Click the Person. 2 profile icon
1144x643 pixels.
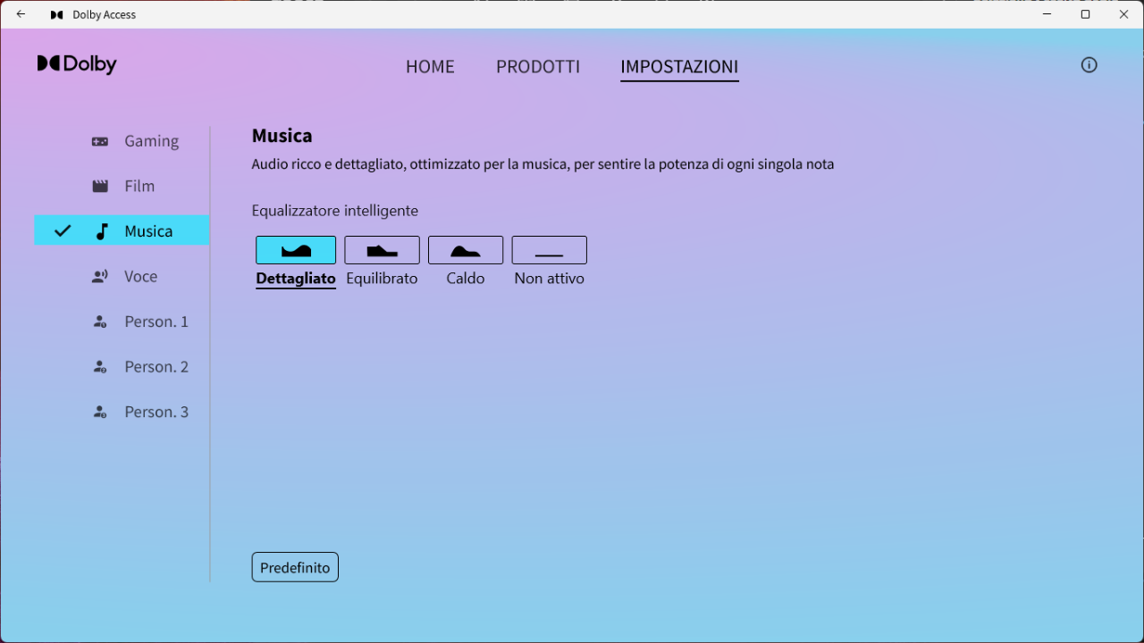(x=100, y=367)
